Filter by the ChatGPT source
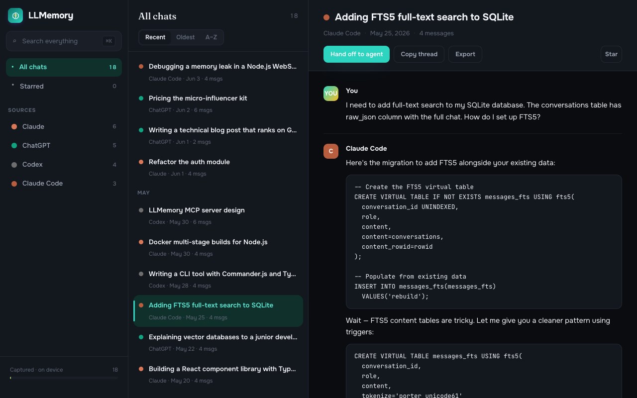The width and height of the screenshot is (637, 398). (64, 145)
